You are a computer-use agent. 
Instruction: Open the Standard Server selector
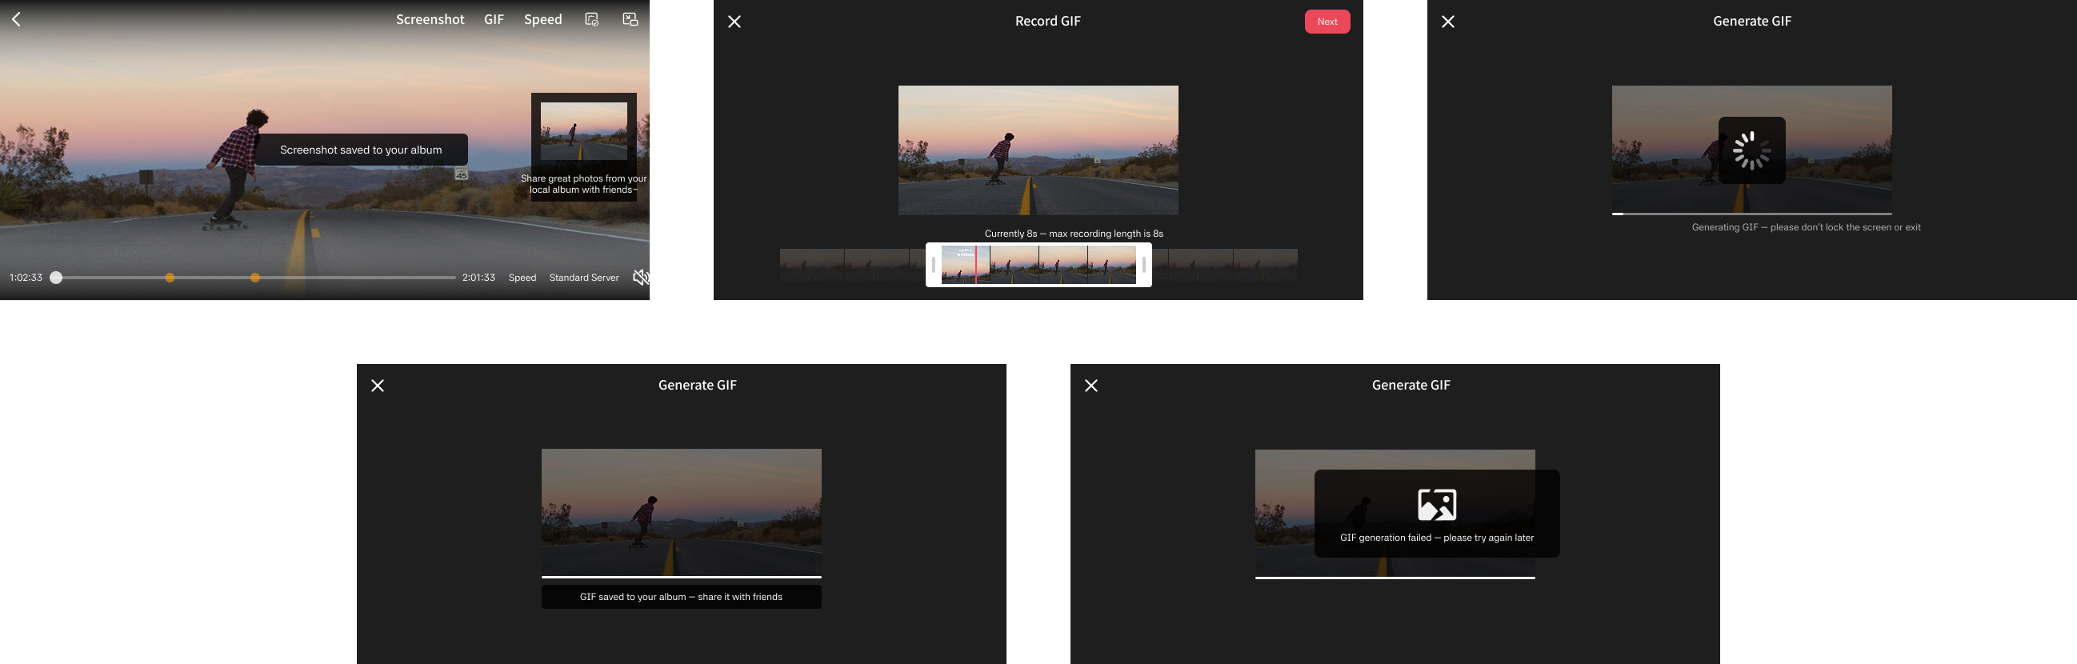584,278
